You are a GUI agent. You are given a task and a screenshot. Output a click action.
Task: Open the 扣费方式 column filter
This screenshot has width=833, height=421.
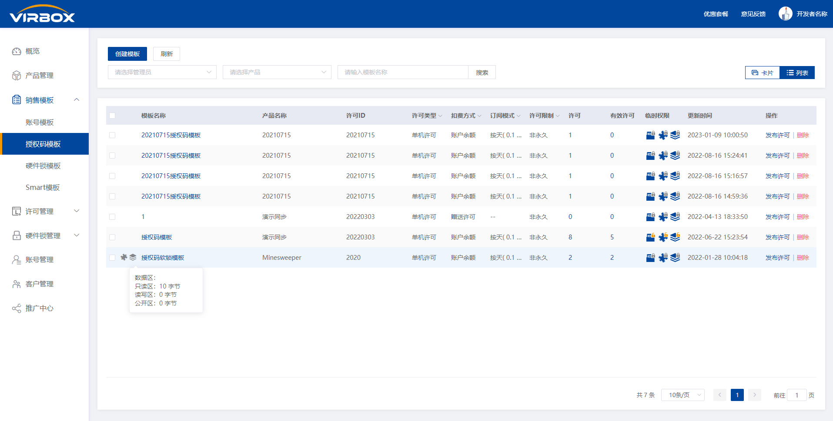click(x=479, y=116)
